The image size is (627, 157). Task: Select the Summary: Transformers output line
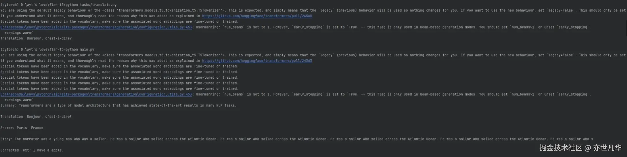[118, 106]
